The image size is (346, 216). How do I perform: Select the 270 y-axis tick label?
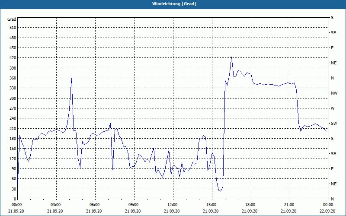click(x=13, y=108)
